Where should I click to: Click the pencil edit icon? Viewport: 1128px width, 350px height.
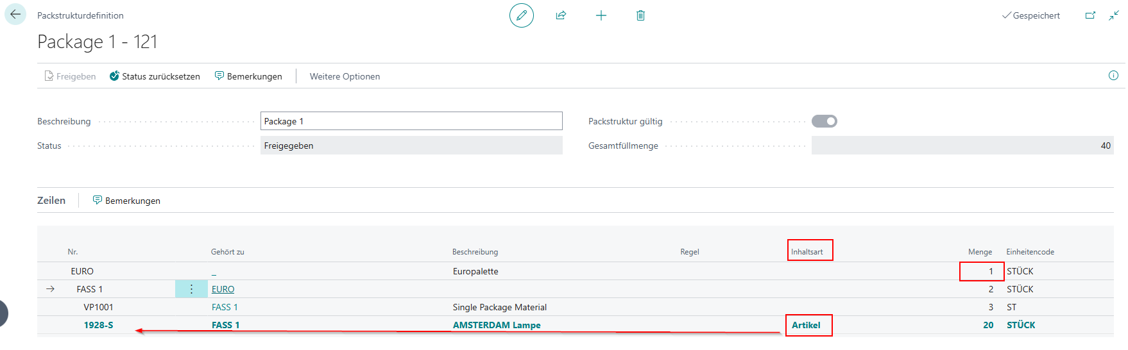point(522,15)
